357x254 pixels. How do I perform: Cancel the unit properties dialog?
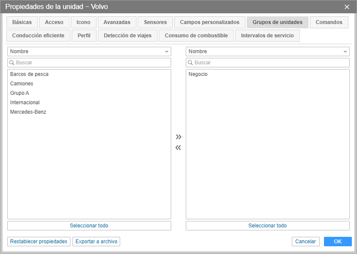tap(306, 242)
